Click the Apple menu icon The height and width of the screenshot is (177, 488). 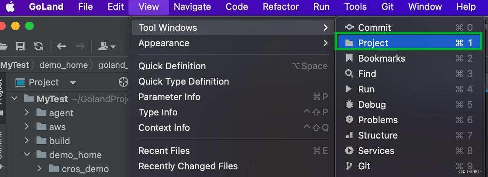[10, 7]
